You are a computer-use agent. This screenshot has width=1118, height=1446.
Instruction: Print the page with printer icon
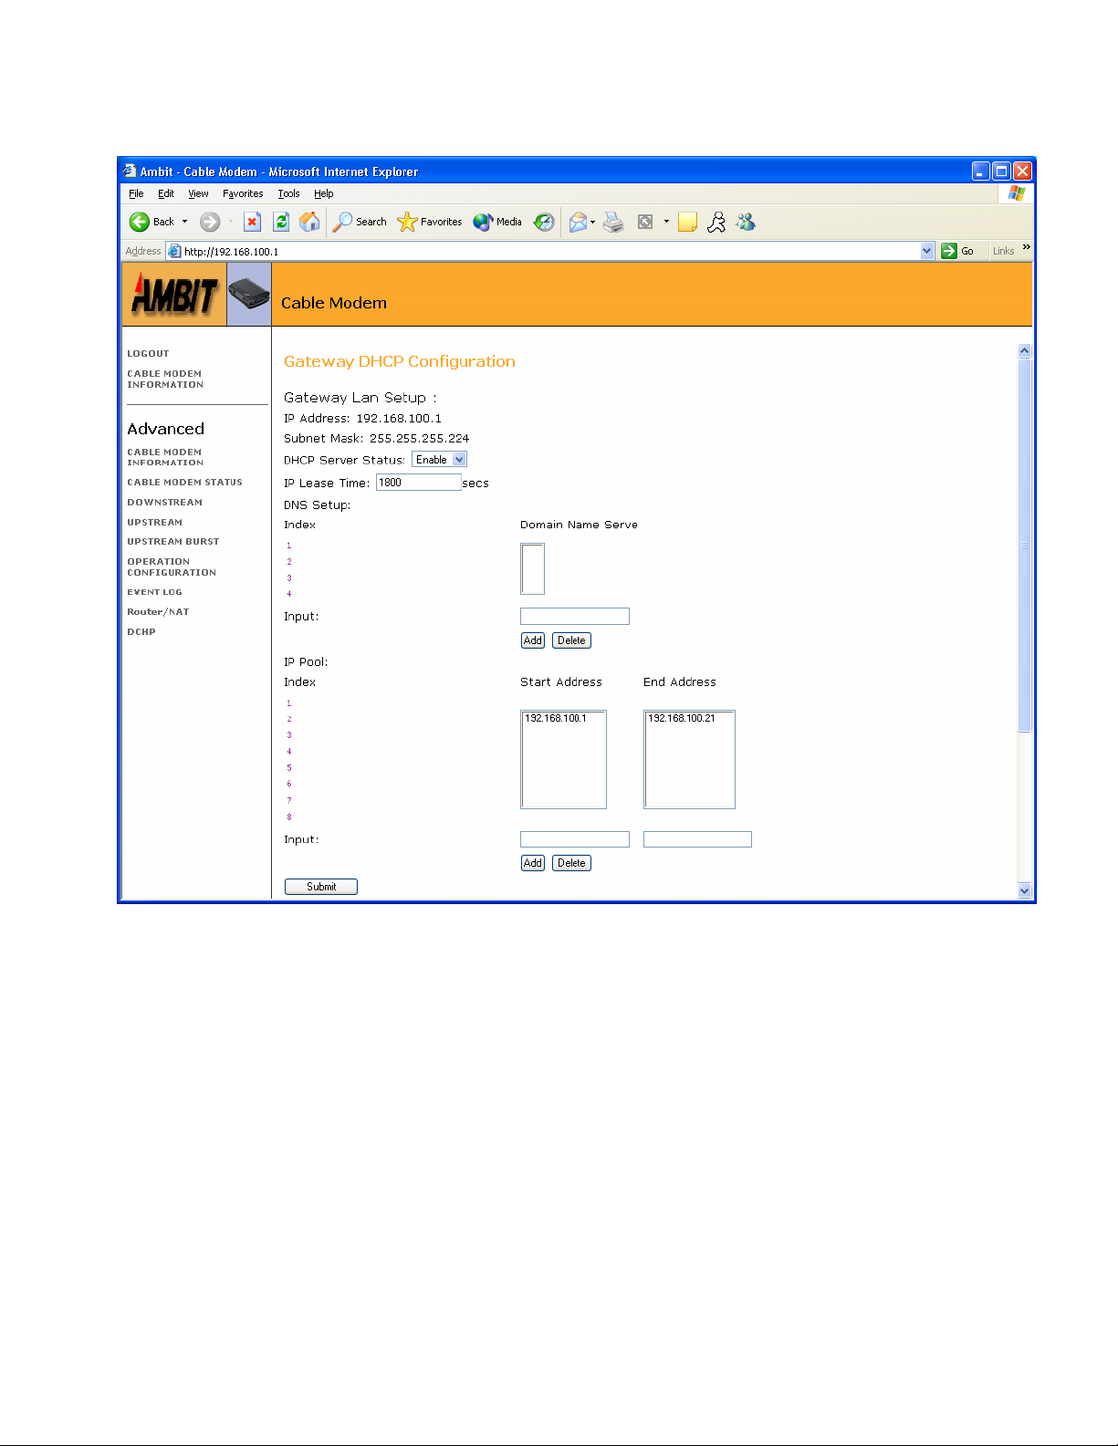click(x=613, y=222)
